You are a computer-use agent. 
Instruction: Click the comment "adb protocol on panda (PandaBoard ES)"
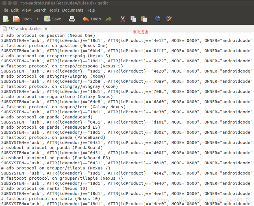(53, 127)
